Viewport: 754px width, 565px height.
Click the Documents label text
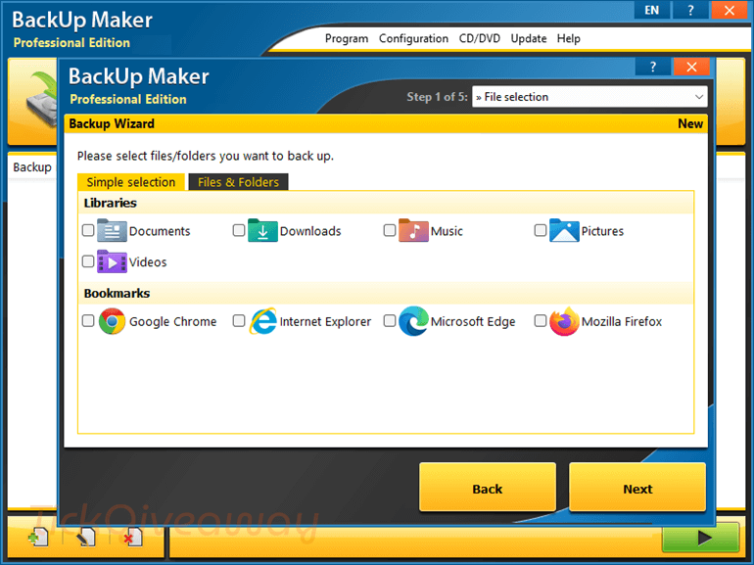pos(160,231)
